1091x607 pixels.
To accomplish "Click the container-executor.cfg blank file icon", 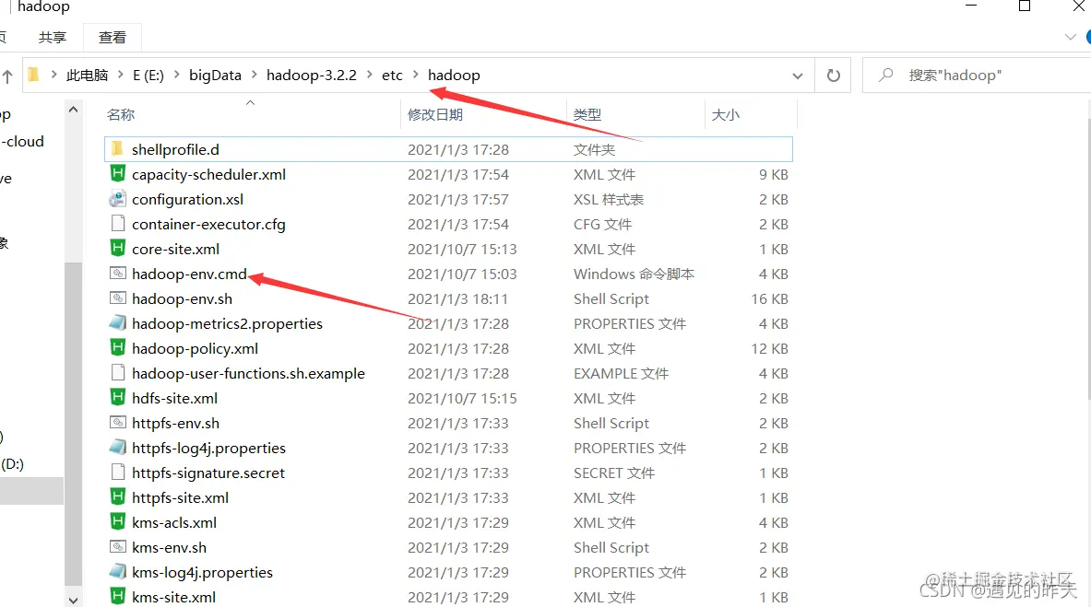I will coord(118,223).
